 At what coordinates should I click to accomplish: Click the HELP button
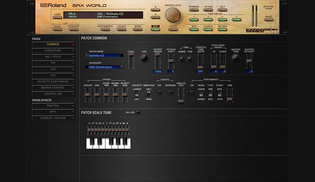222,10
